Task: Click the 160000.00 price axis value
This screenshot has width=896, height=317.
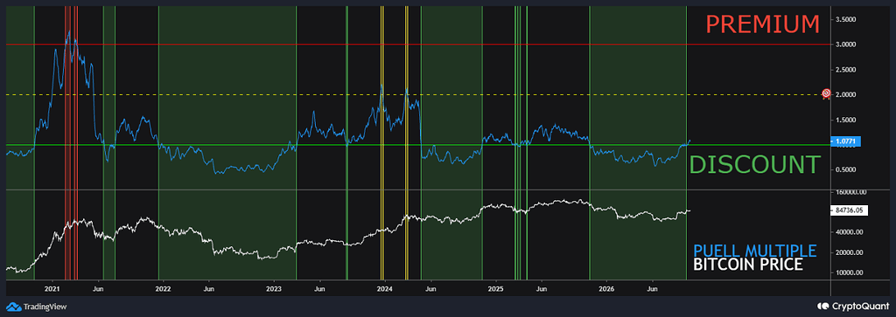Action: (850, 192)
